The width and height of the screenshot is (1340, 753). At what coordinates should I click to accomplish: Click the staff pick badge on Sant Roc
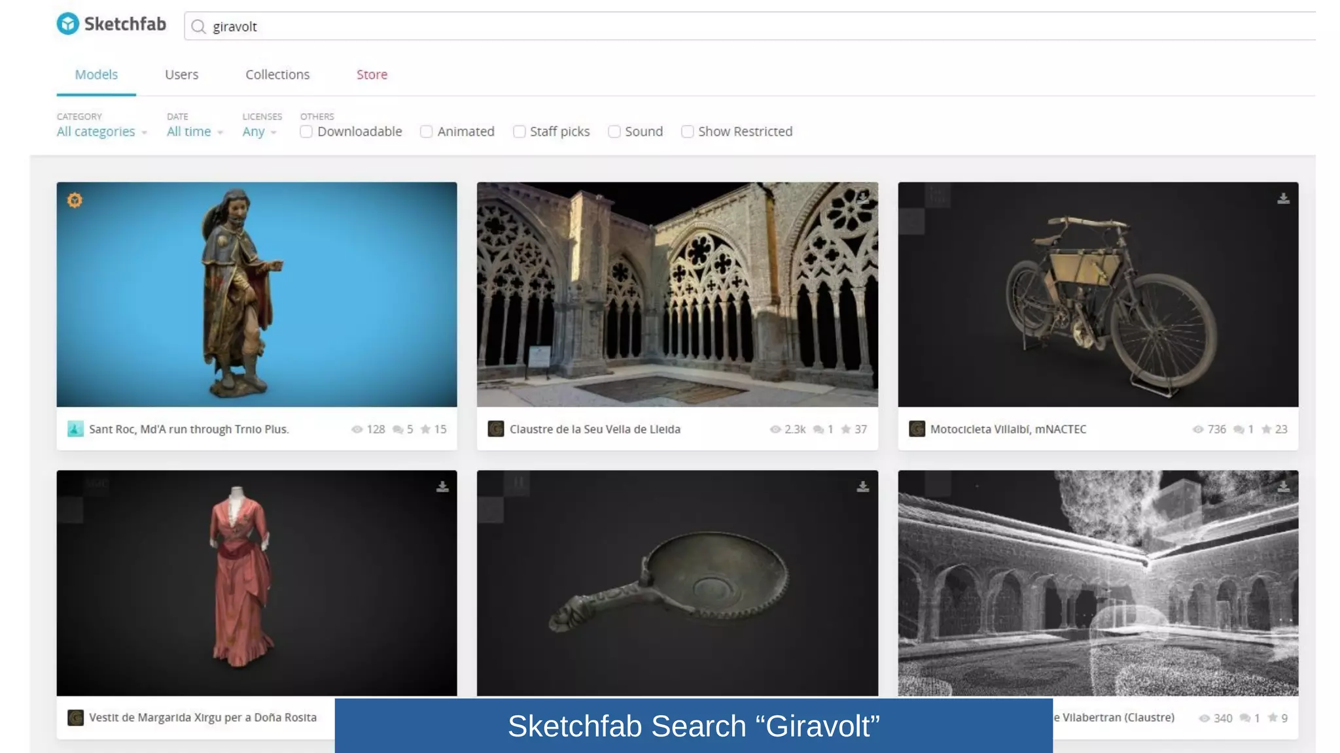click(75, 200)
